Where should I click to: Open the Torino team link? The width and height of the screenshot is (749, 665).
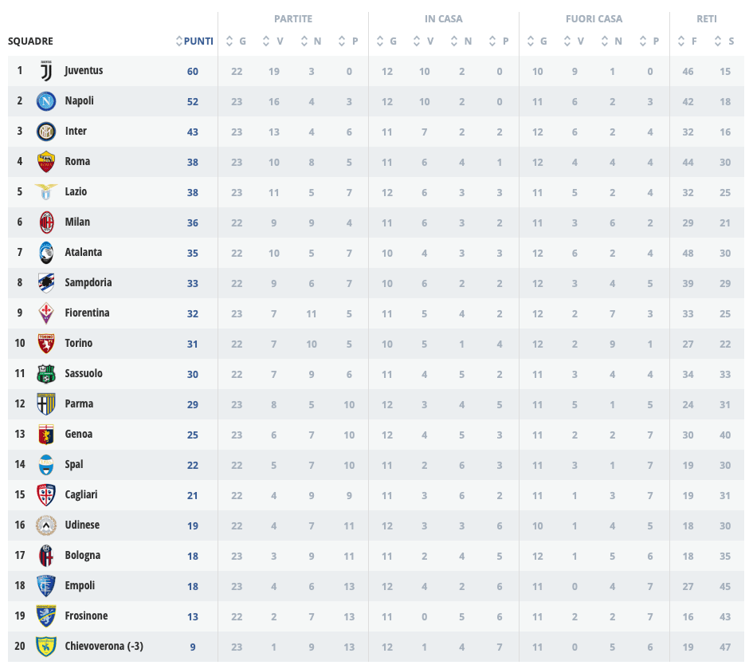pyautogui.click(x=79, y=343)
